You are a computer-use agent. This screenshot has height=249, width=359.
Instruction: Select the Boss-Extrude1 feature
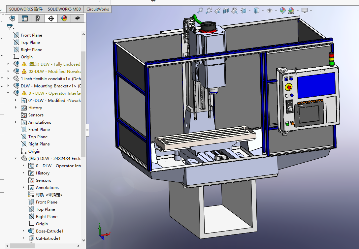(x=49, y=231)
